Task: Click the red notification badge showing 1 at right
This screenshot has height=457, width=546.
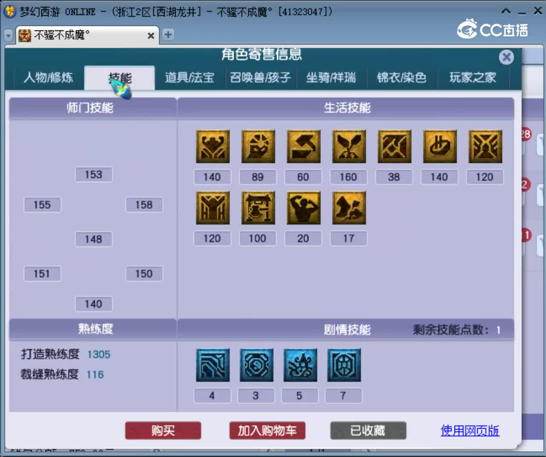Action: point(526,235)
